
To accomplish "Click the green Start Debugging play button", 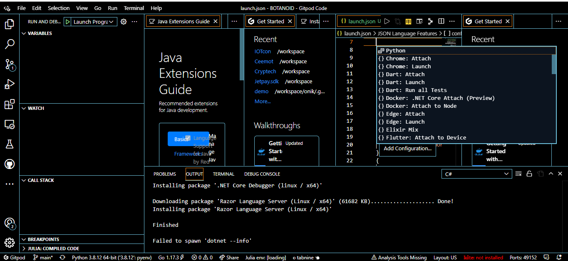I will pos(67,22).
